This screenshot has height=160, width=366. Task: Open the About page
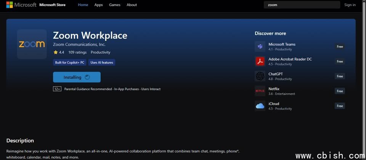pos(132,5)
